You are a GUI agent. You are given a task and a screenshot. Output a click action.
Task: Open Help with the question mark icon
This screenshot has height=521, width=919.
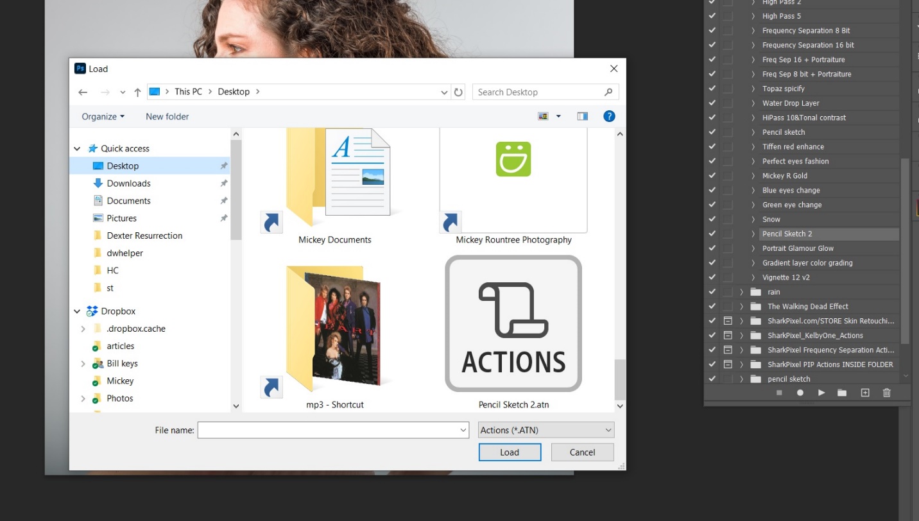[x=608, y=116]
